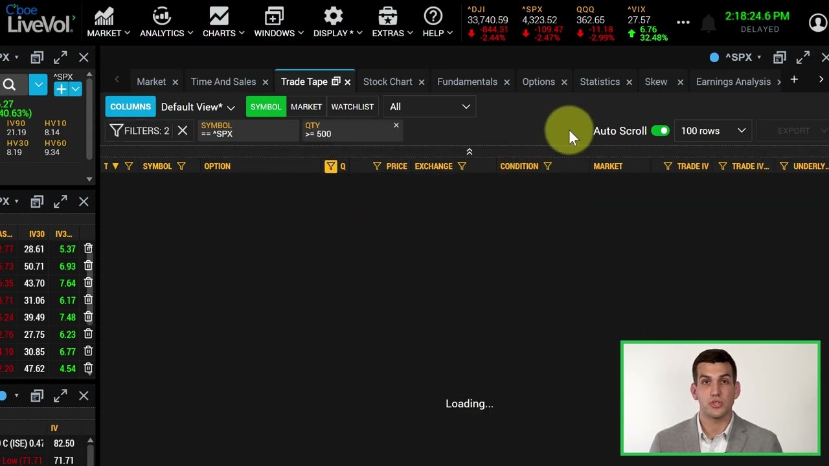This screenshot has height=466, width=829.
Task: Click the active Q column filter icon
Action: point(331,166)
